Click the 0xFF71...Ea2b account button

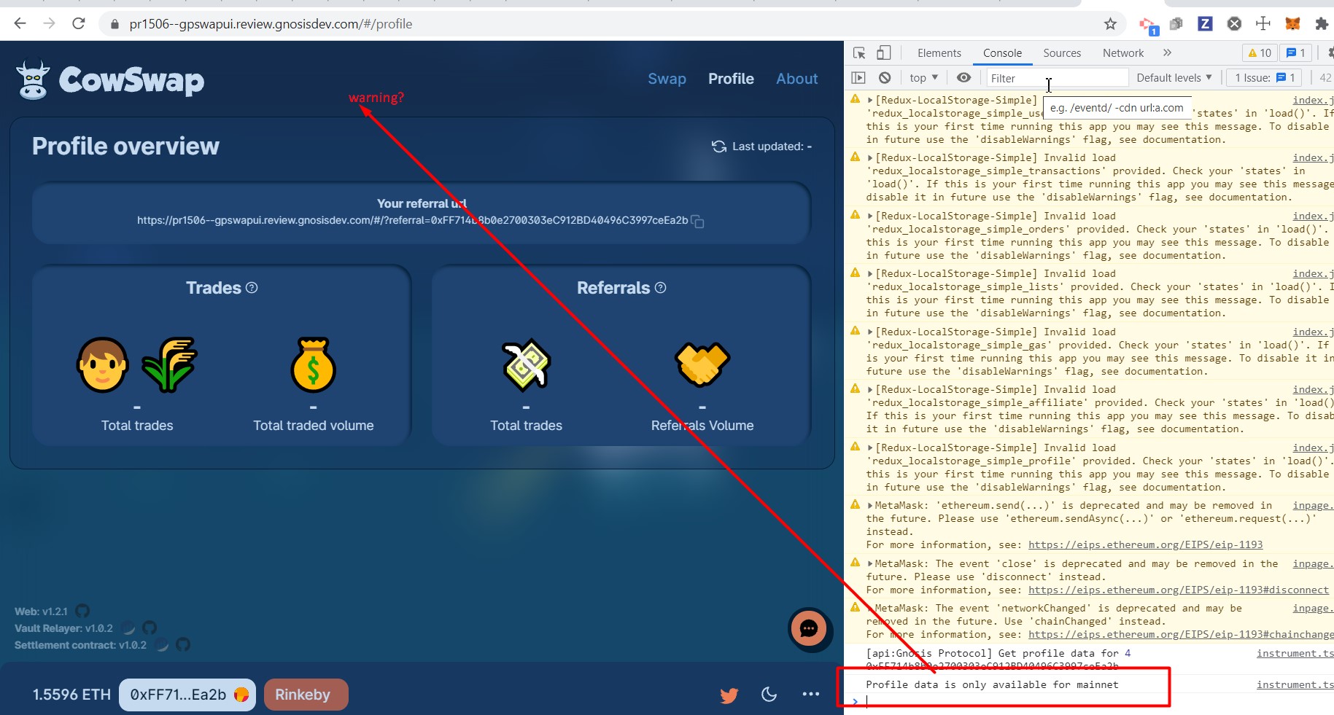[x=187, y=695]
